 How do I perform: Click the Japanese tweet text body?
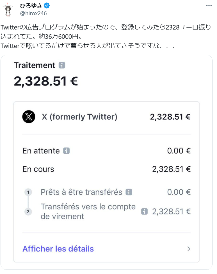(105, 37)
